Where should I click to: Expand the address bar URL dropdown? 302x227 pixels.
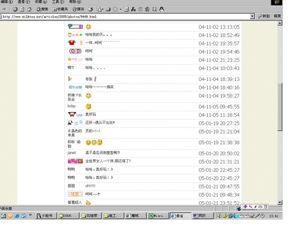pyautogui.click(x=252, y=16)
